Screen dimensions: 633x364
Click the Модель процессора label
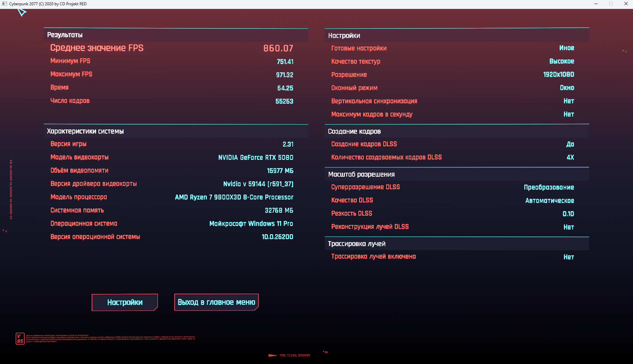79,197
